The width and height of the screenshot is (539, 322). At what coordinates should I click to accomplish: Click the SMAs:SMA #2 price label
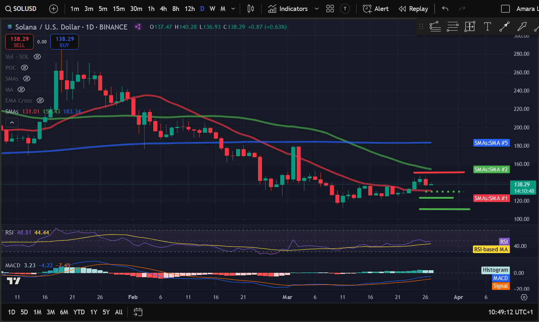[491, 170]
